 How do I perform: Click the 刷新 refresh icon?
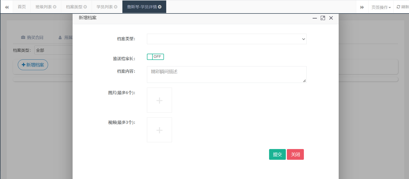398,7
